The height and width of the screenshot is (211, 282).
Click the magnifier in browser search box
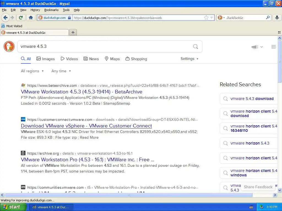268,18
